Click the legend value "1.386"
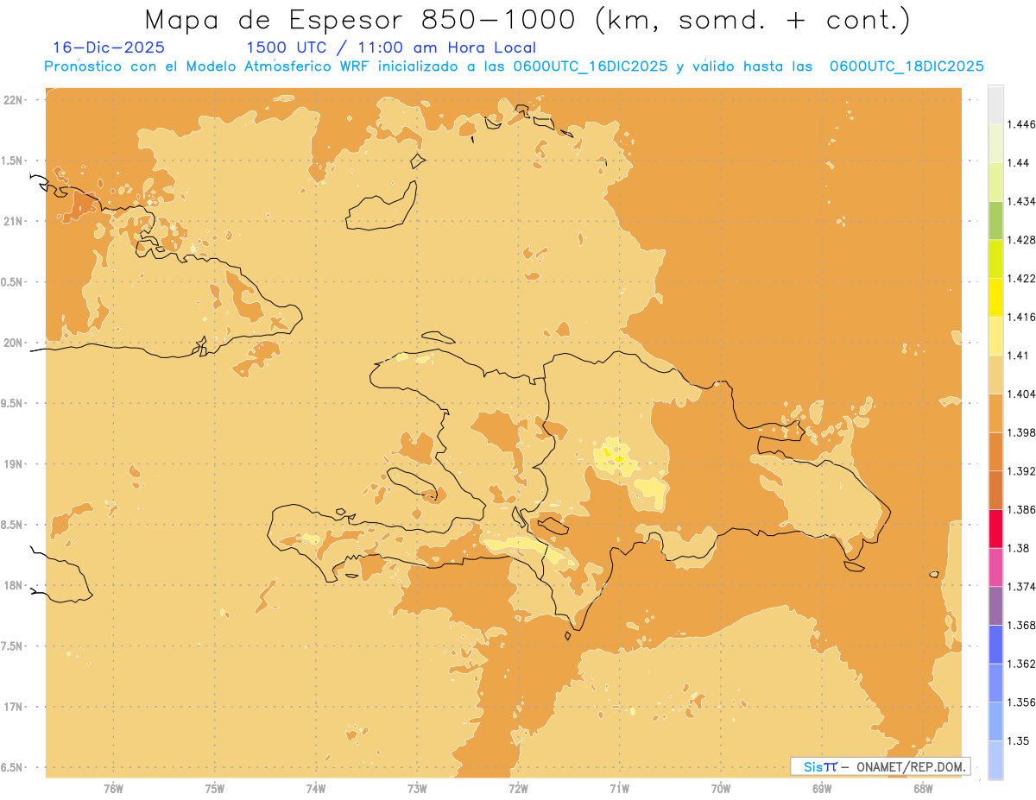The image size is (1036, 800). click(x=1021, y=509)
